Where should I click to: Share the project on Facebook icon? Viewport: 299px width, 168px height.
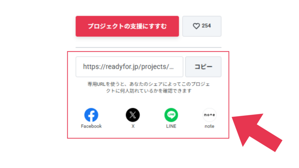91,115
